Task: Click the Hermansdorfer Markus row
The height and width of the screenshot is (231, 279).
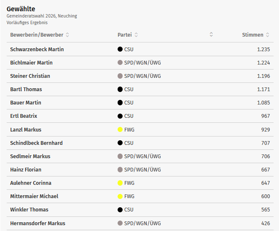Action: 38,224
